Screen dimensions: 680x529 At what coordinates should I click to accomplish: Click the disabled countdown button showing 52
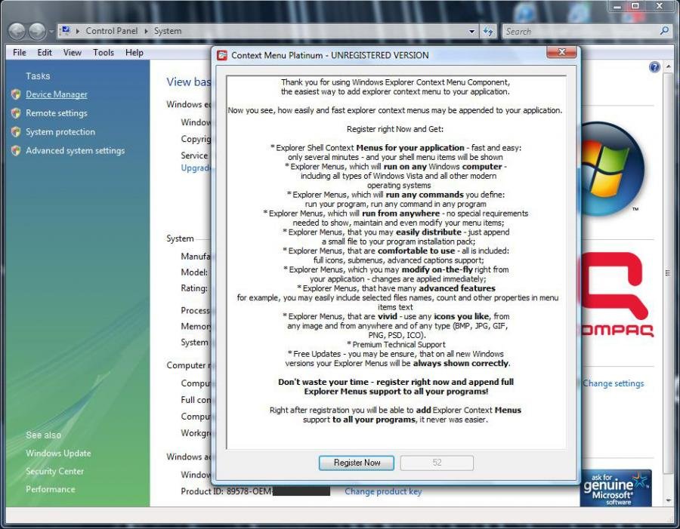pyautogui.click(x=437, y=463)
